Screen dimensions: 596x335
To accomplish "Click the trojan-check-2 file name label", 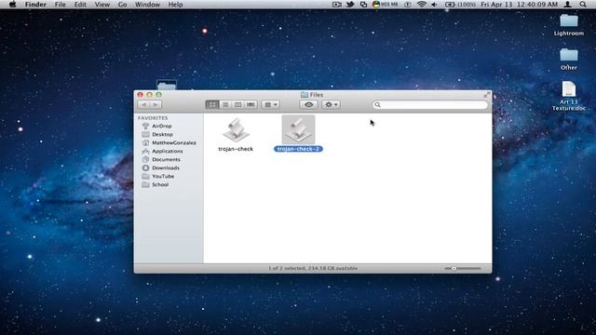I will click(298, 149).
